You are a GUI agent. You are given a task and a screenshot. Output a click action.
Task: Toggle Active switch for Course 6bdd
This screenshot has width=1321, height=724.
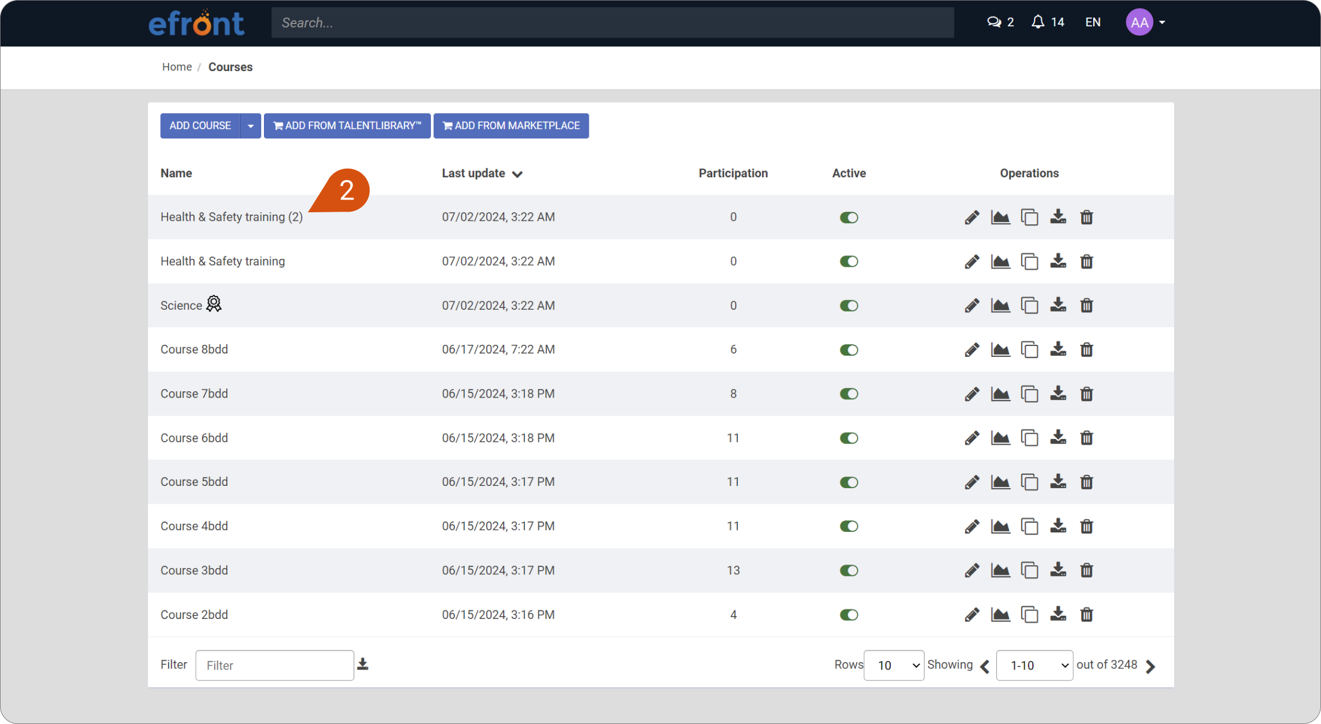849,438
